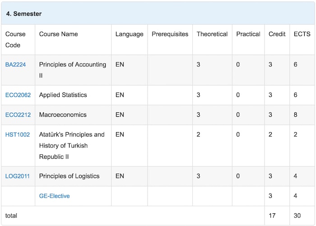Viewport: 316px width, 226px height.
Task: Click the ECO2212 course code link
Action: (18, 115)
